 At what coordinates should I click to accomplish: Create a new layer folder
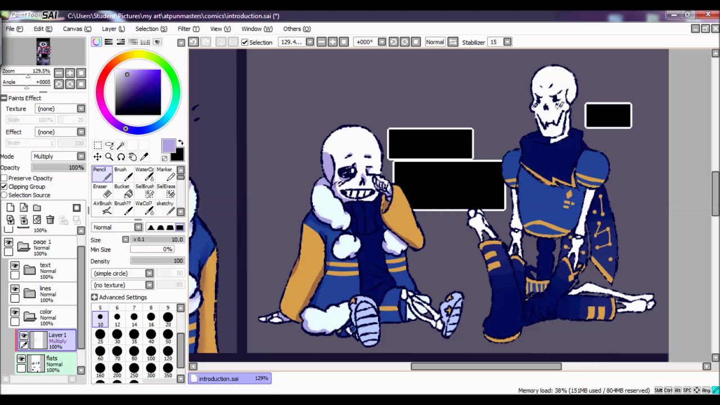(x=37, y=208)
